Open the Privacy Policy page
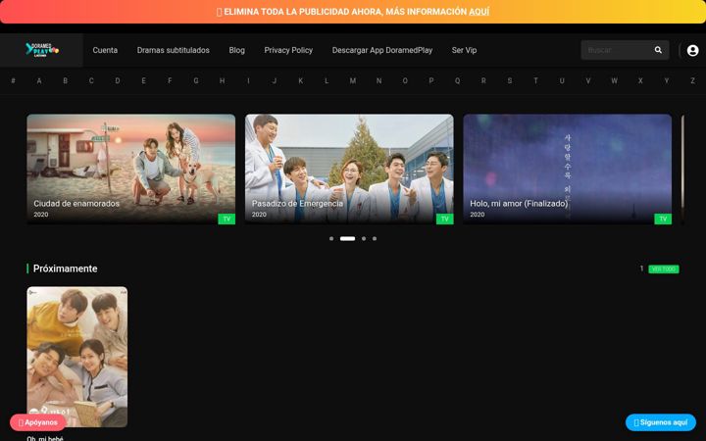706x441 pixels. [x=288, y=50]
